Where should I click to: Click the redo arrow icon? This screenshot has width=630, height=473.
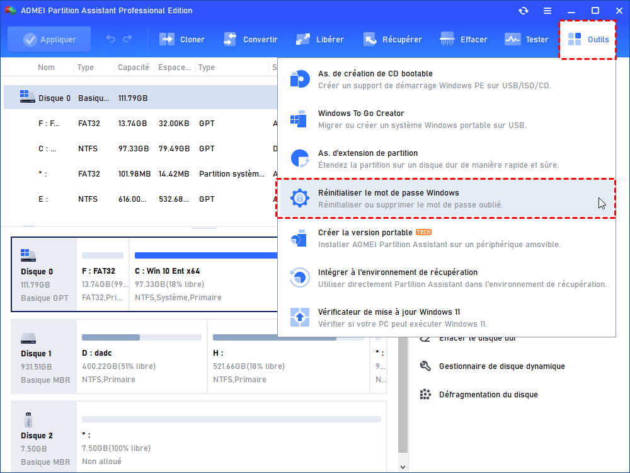coord(127,39)
